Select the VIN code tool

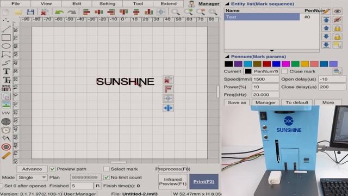(6, 113)
